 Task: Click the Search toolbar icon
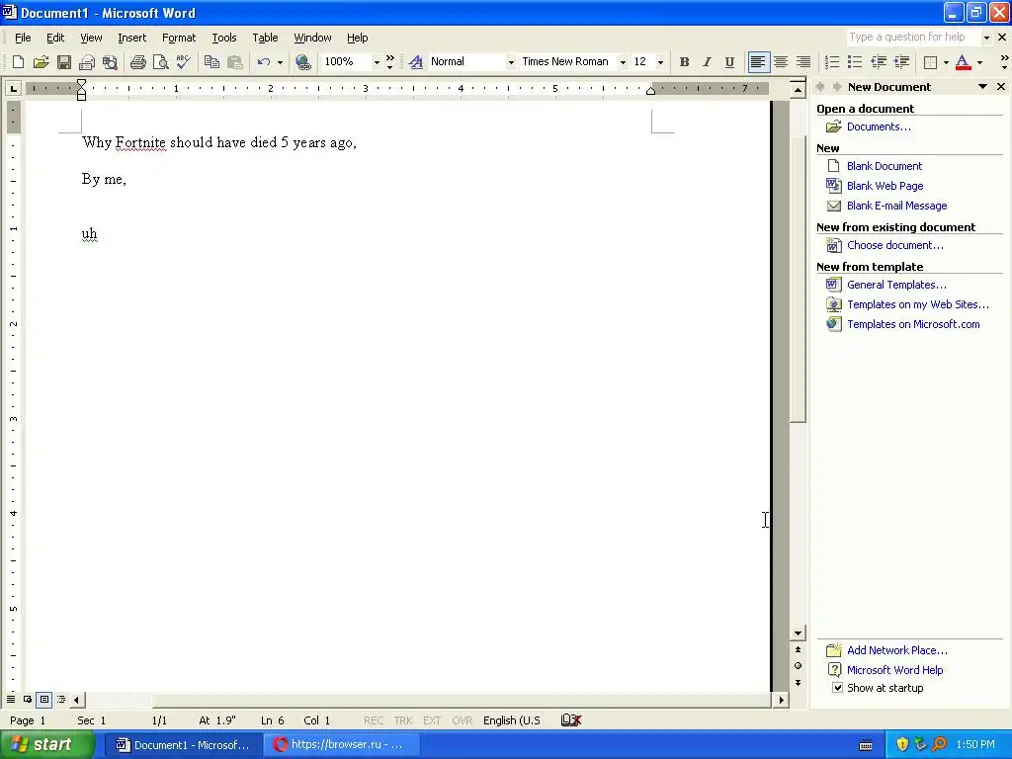111,62
